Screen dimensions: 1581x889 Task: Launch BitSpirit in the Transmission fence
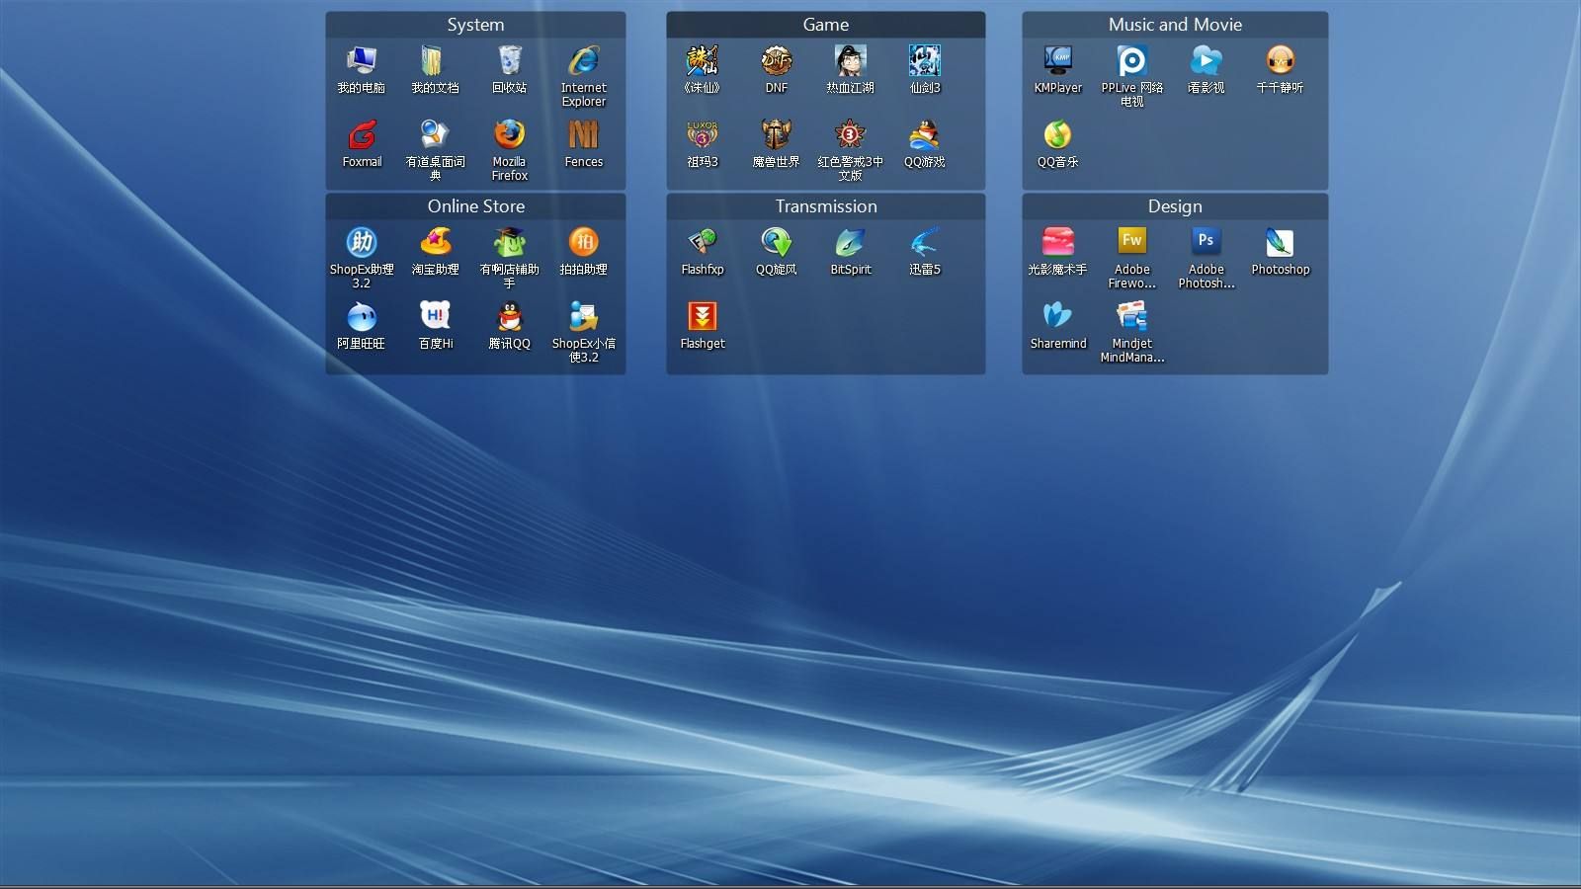click(x=850, y=244)
